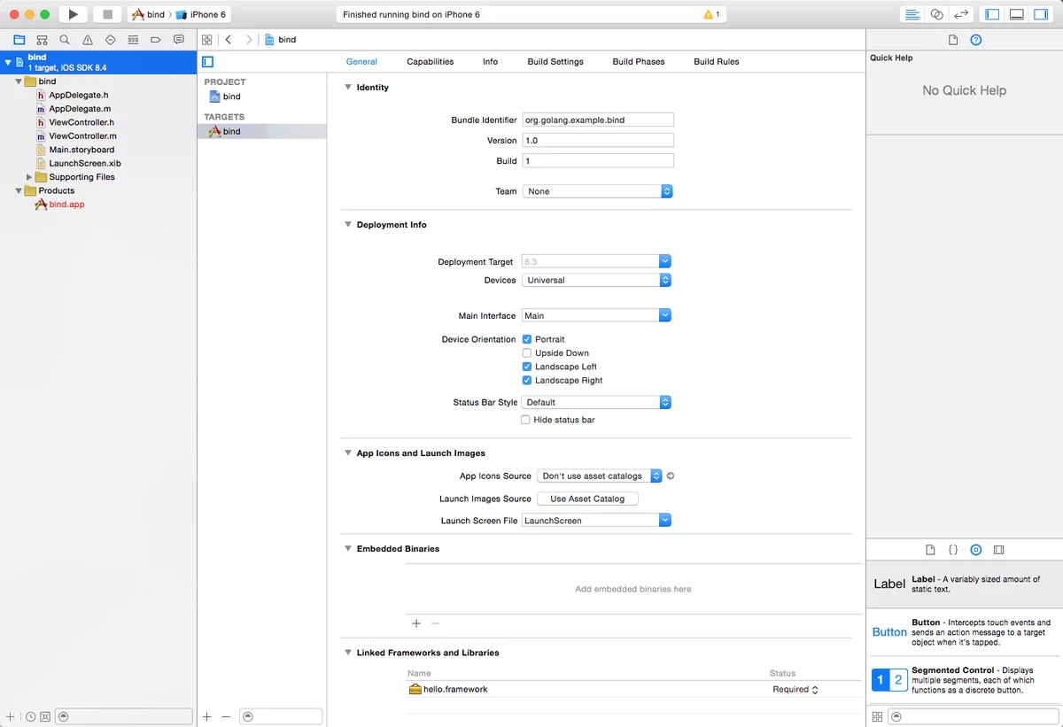The image size is (1063, 727).
Task: Open the Report navigator speech bubble icon
Action: [179, 40]
